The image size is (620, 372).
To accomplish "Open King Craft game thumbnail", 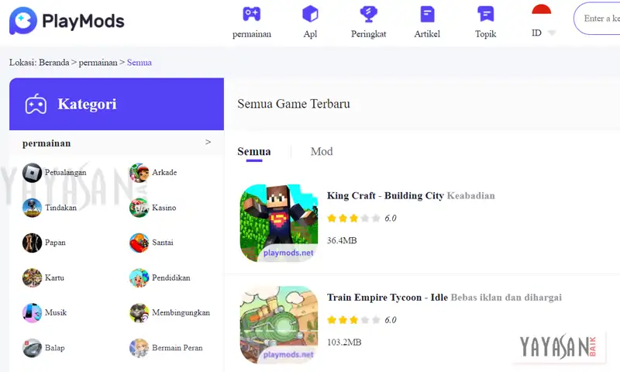I will click(279, 223).
